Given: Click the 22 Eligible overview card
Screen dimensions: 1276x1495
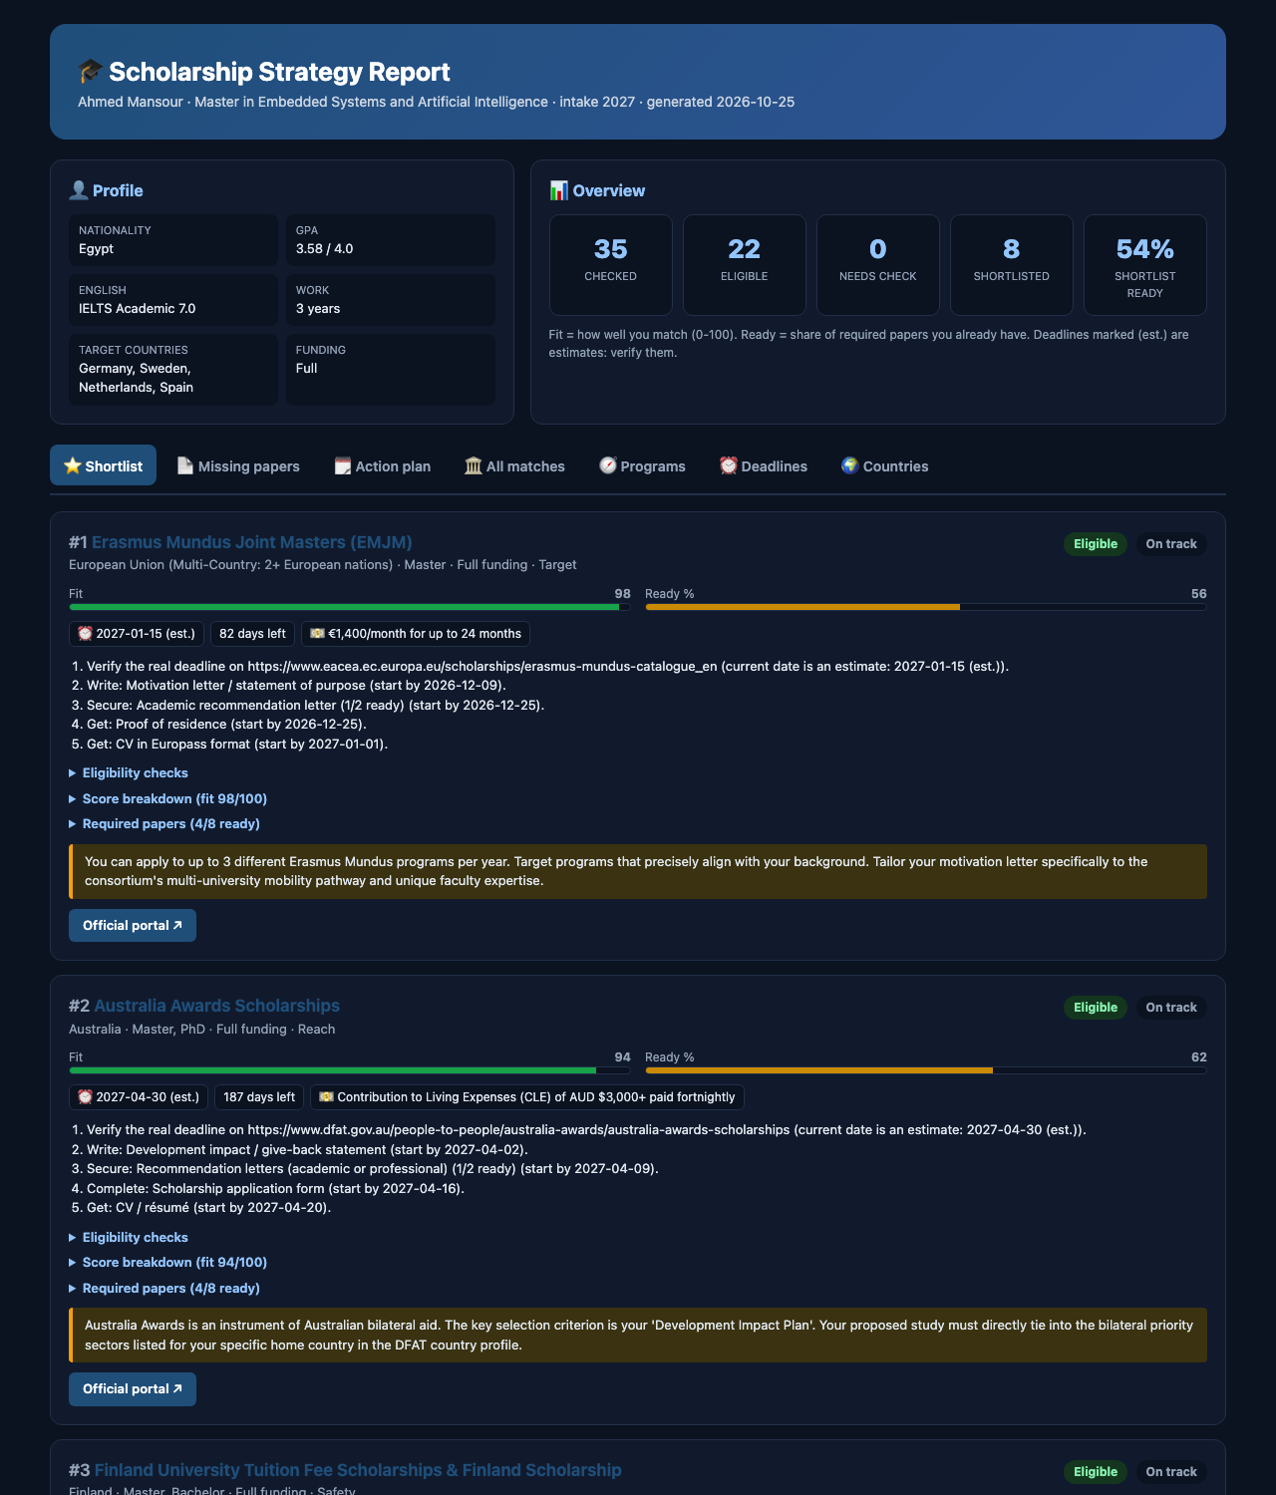Looking at the screenshot, I should coord(745,265).
